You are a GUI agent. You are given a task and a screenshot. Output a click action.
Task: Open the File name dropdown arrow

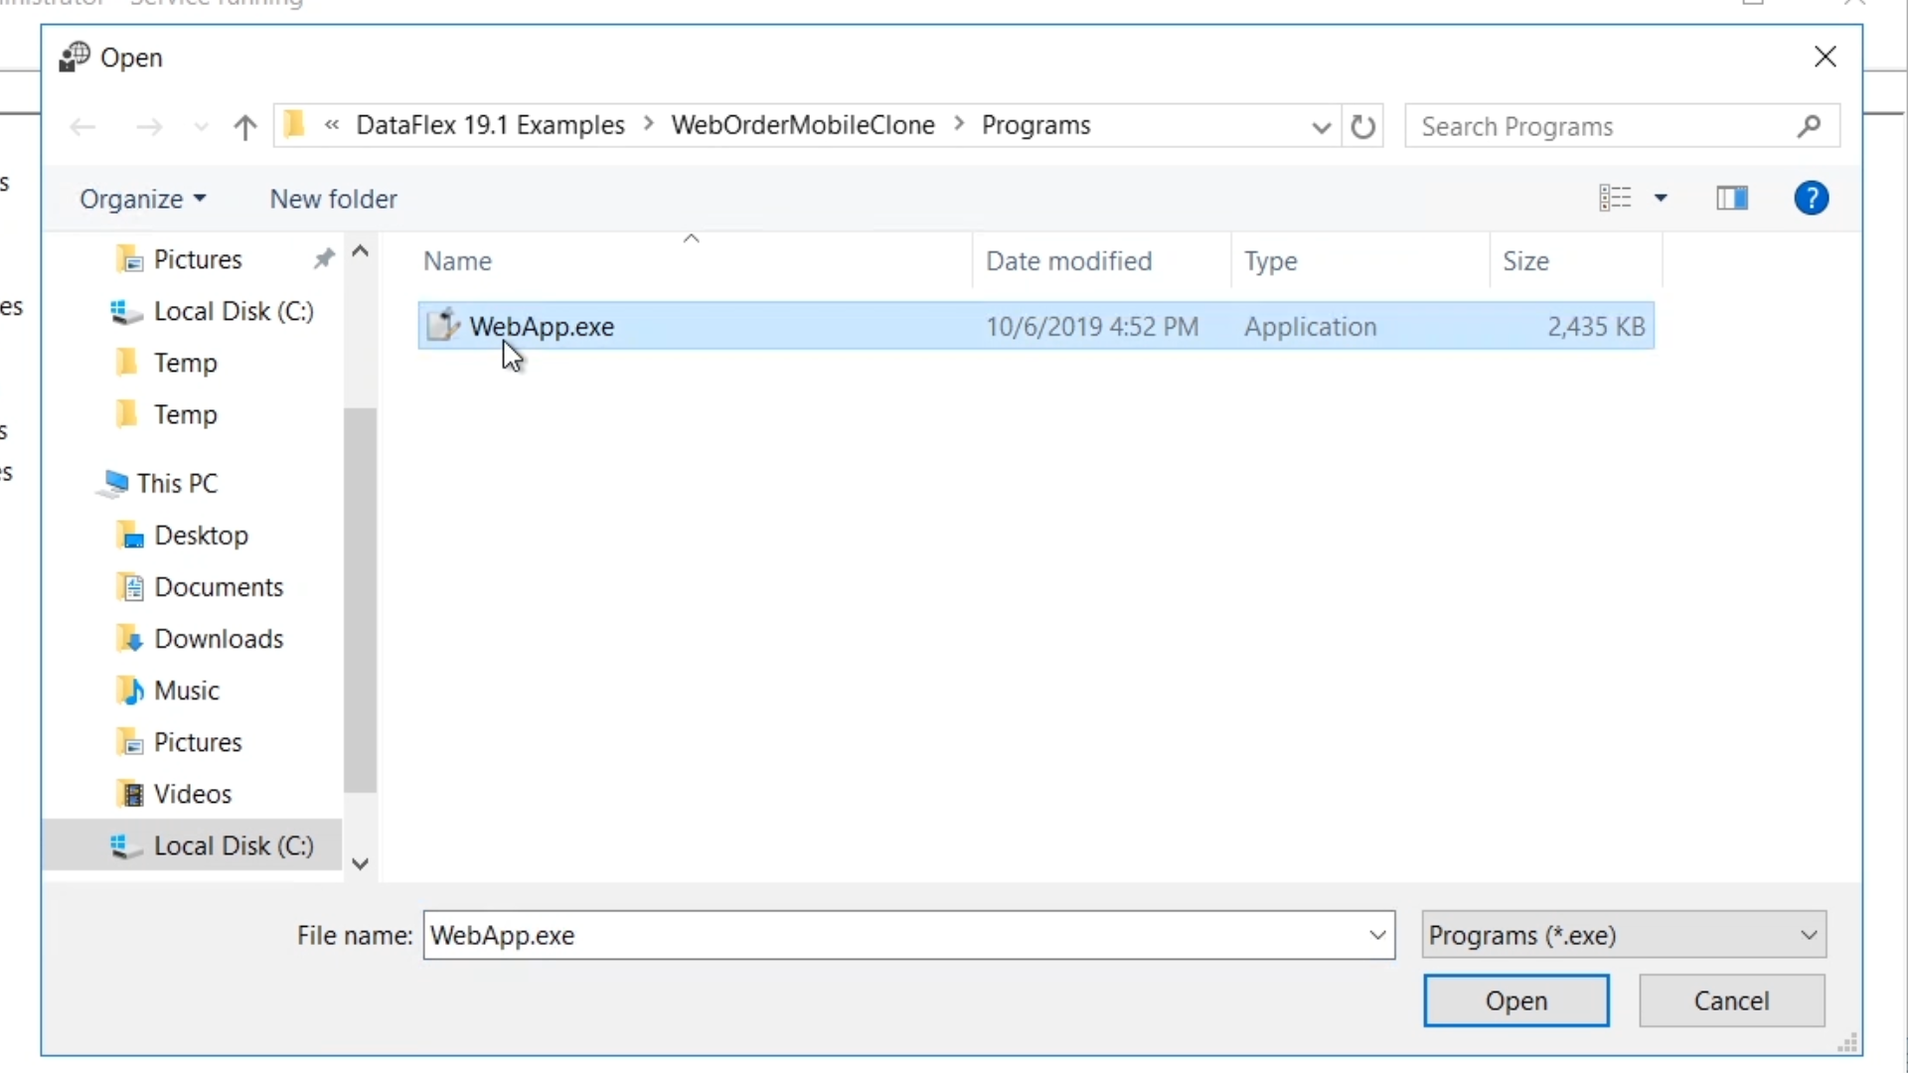[1377, 935]
